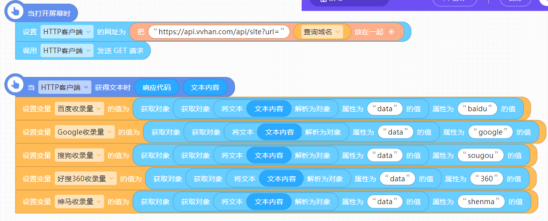This screenshot has height=221, width=548.
Task: Click the 当打开屏幕时 event label
Action: click(49, 13)
